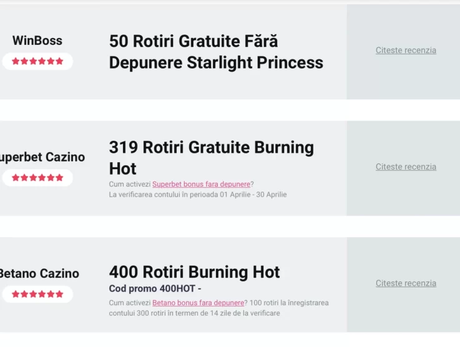Click the last star in Superbet rating
This screenshot has width=460, height=347.
click(x=59, y=177)
